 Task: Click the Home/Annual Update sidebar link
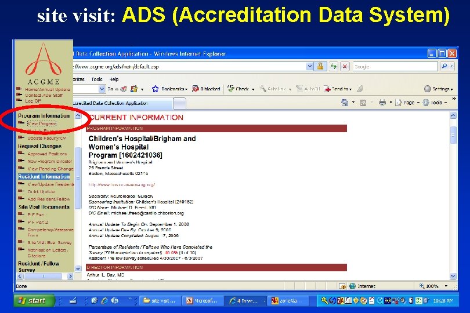click(x=48, y=90)
